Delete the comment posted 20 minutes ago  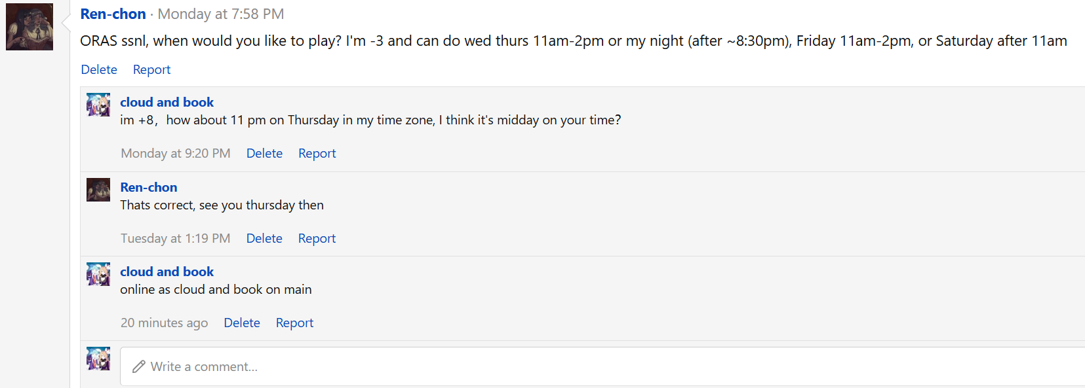(x=242, y=323)
